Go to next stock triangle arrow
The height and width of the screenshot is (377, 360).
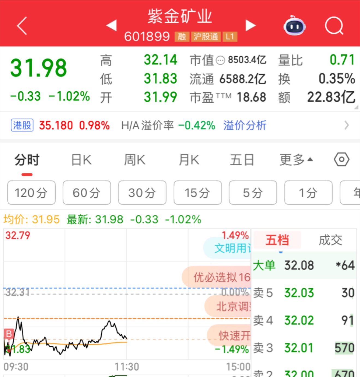(251, 25)
